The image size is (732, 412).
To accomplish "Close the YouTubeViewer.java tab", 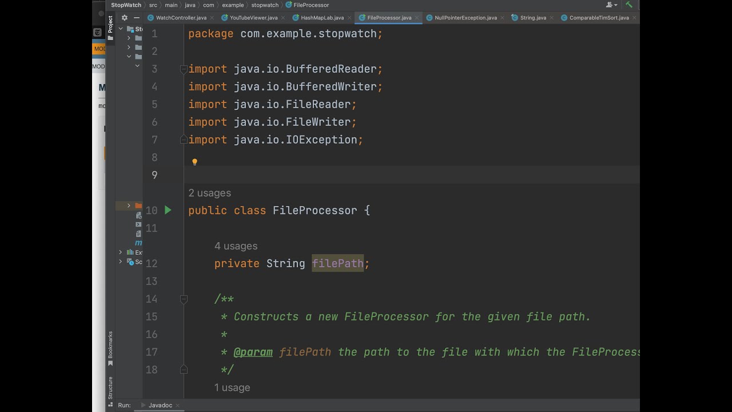I will 283,18.
